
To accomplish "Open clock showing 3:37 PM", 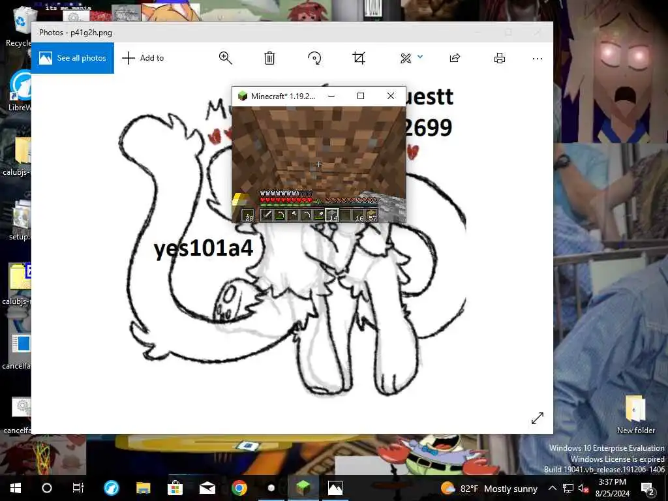I will coord(612,488).
